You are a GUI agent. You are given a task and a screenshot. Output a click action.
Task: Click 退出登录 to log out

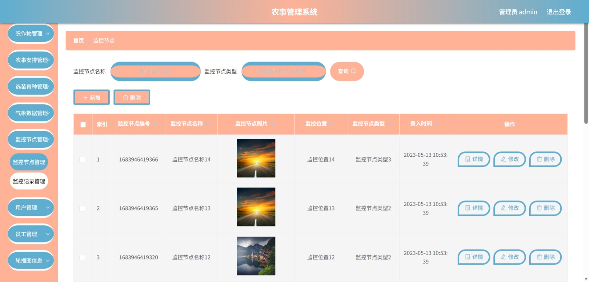point(559,12)
